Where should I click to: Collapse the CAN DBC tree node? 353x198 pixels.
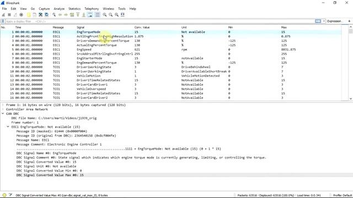pyautogui.click(x=3, y=114)
